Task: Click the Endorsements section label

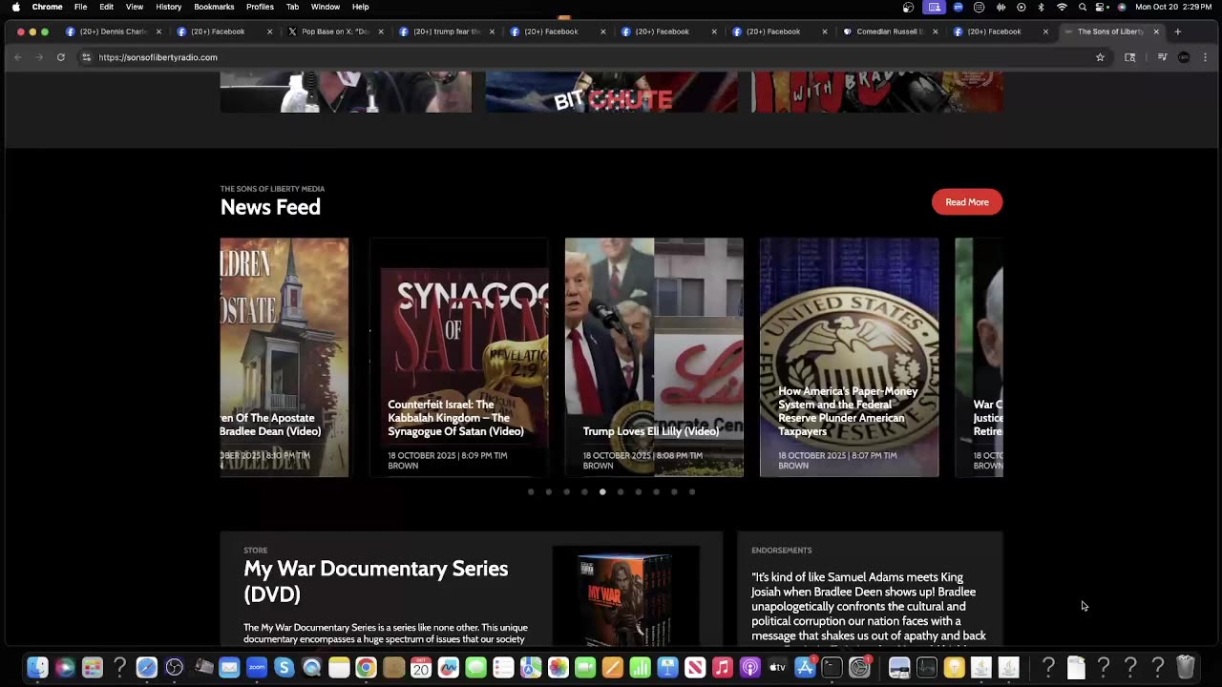Action: (x=781, y=551)
